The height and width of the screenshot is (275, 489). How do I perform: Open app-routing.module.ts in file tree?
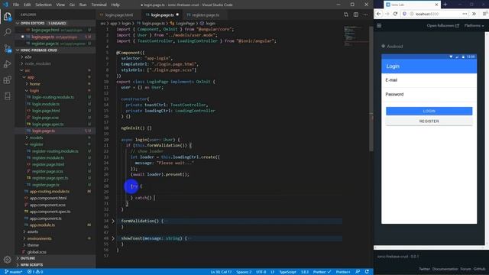pyautogui.click(x=50, y=192)
